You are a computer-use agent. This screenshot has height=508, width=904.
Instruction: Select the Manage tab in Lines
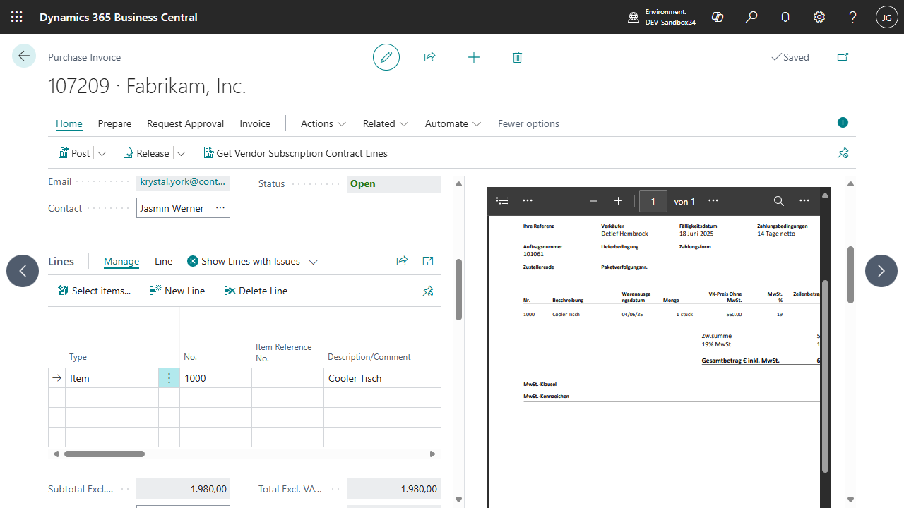coord(121,260)
